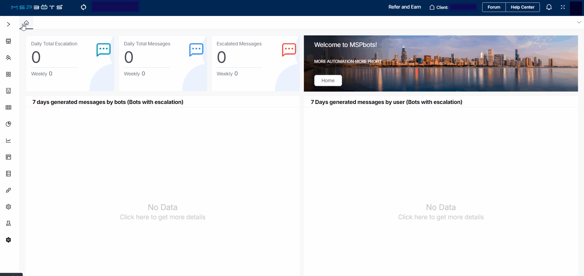Expand the left sidebar with chevron arrow
The width and height of the screenshot is (584, 276).
8,24
